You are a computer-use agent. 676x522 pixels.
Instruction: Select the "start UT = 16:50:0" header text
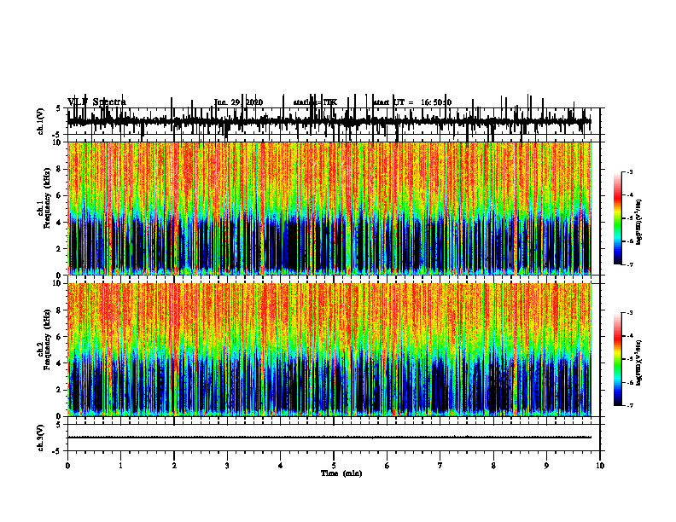pos(412,102)
